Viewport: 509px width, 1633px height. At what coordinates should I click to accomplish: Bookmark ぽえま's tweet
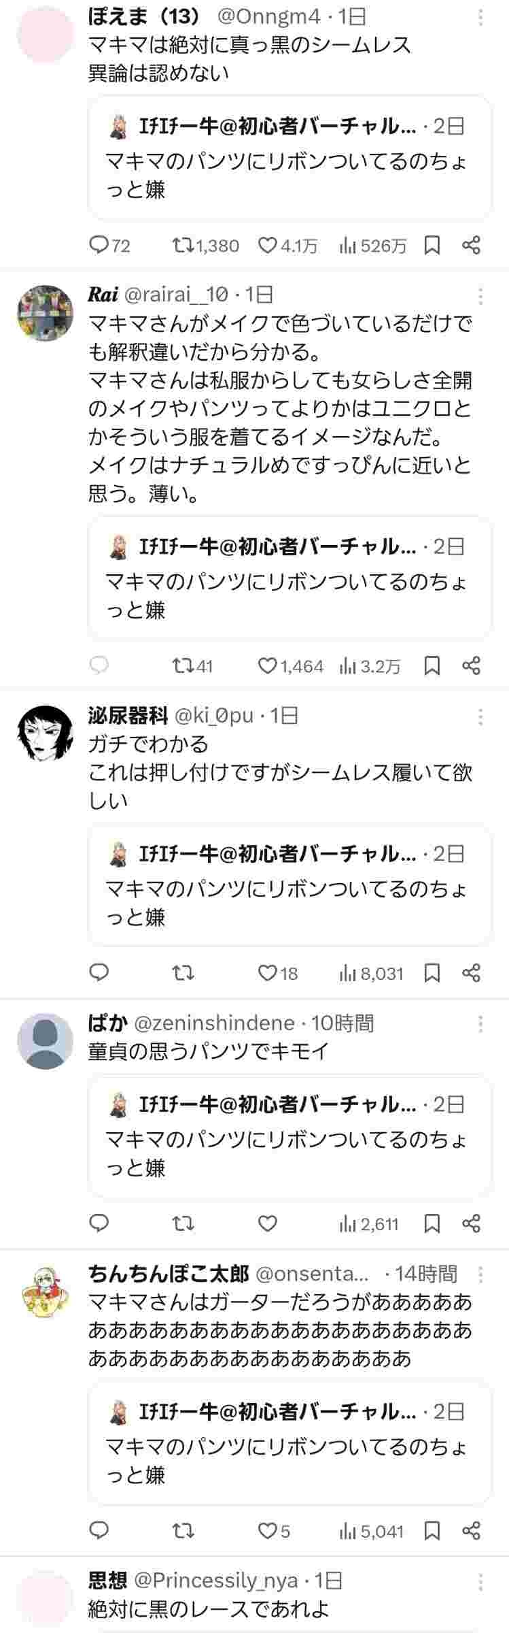432,245
